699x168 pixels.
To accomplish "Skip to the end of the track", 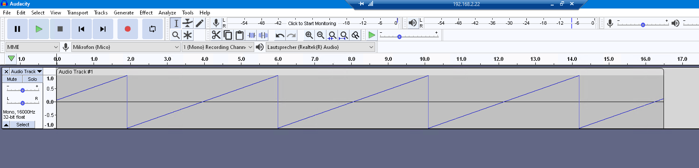I will pyautogui.click(x=103, y=29).
